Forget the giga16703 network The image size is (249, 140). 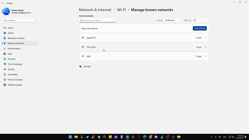pyautogui.click(x=199, y=38)
